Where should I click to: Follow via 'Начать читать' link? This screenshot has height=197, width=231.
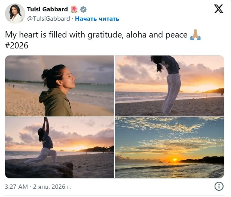(x=97, y=19)
